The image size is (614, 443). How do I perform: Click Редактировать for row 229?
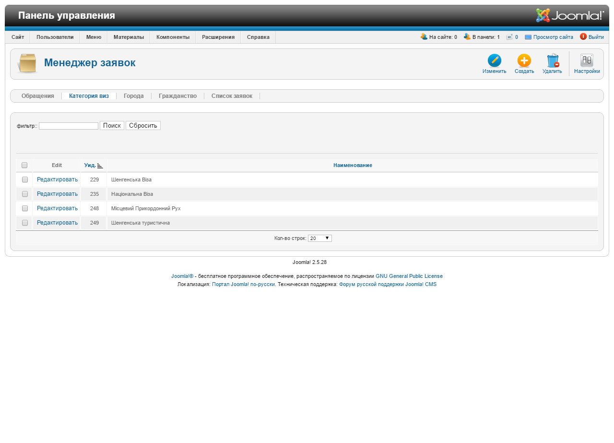(57, 180)
